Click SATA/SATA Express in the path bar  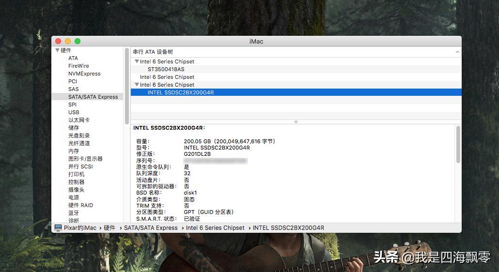tap(151, 228)
